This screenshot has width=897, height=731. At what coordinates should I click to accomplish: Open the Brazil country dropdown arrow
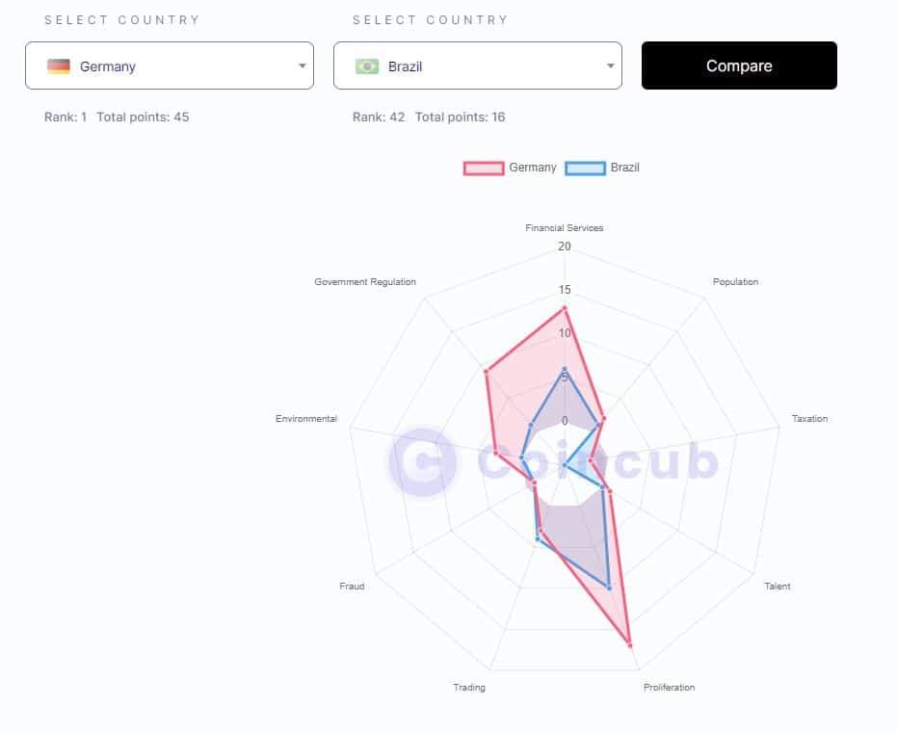(x=611, y=65)
